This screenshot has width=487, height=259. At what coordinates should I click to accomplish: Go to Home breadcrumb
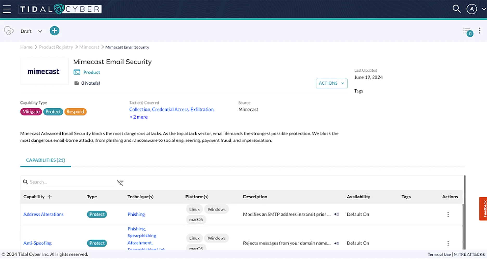click(x=26, y=47)
